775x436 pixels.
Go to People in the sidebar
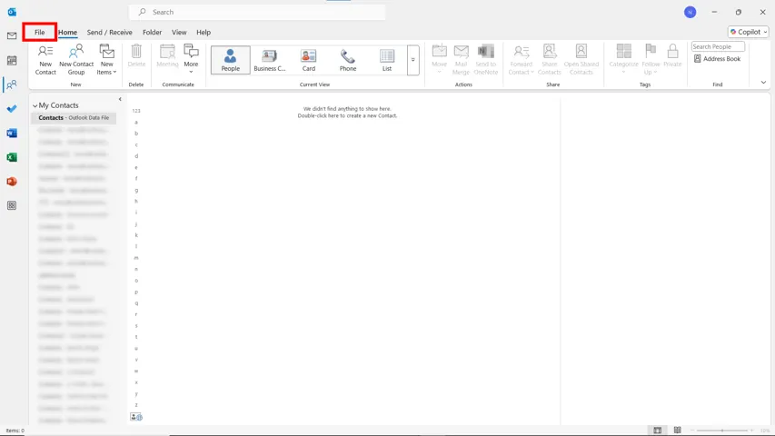coord(12,84)
